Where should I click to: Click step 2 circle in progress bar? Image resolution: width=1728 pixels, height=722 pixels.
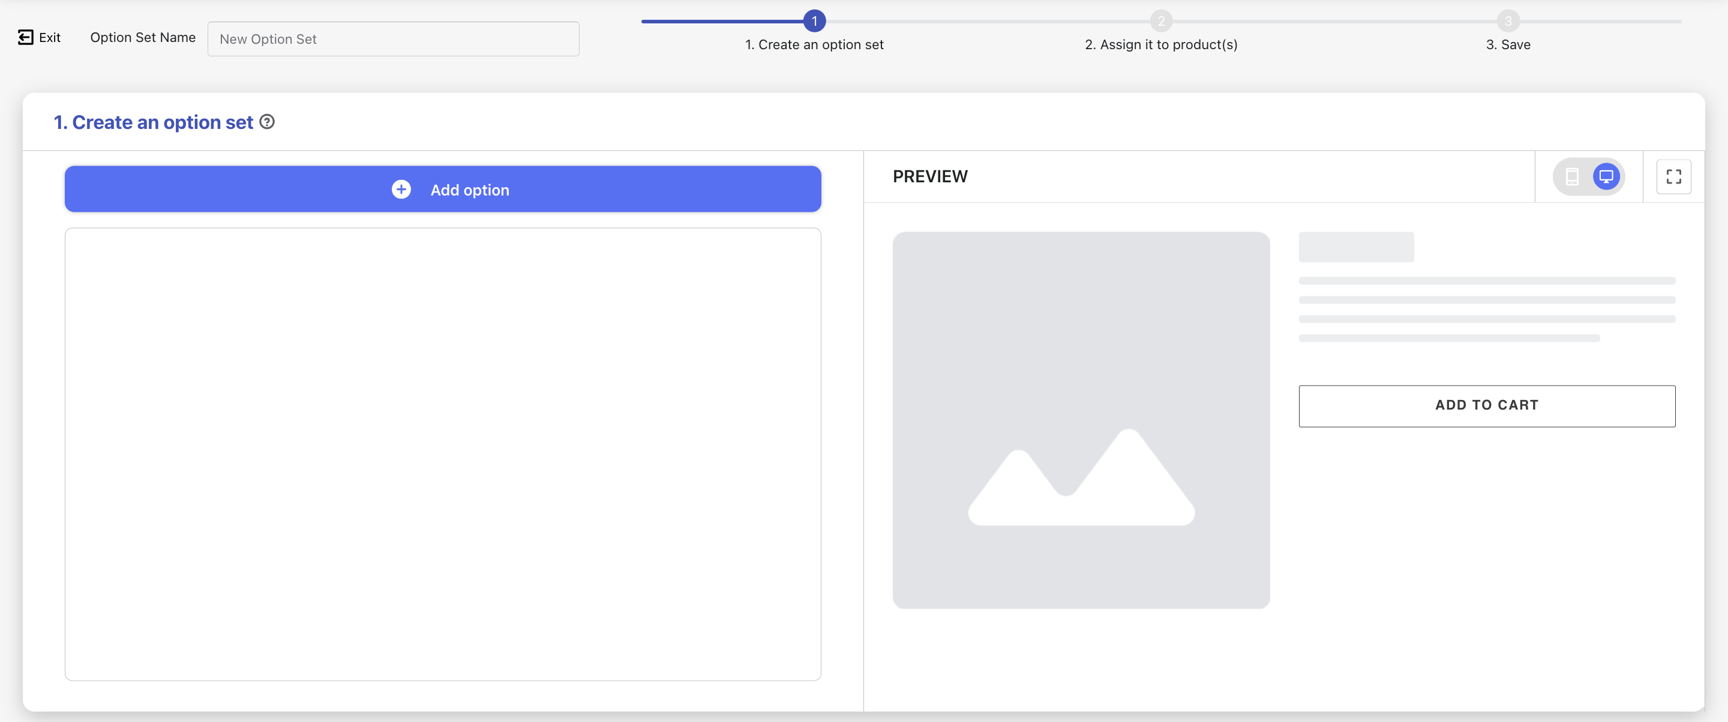(x=1161, y=21)
